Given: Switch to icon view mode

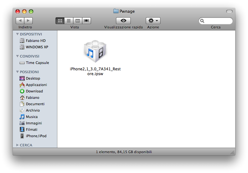Looking at the screenshot, I should point(60,21).
